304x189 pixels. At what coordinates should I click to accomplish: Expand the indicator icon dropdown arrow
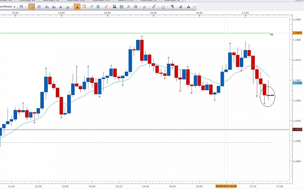point(149,7)
